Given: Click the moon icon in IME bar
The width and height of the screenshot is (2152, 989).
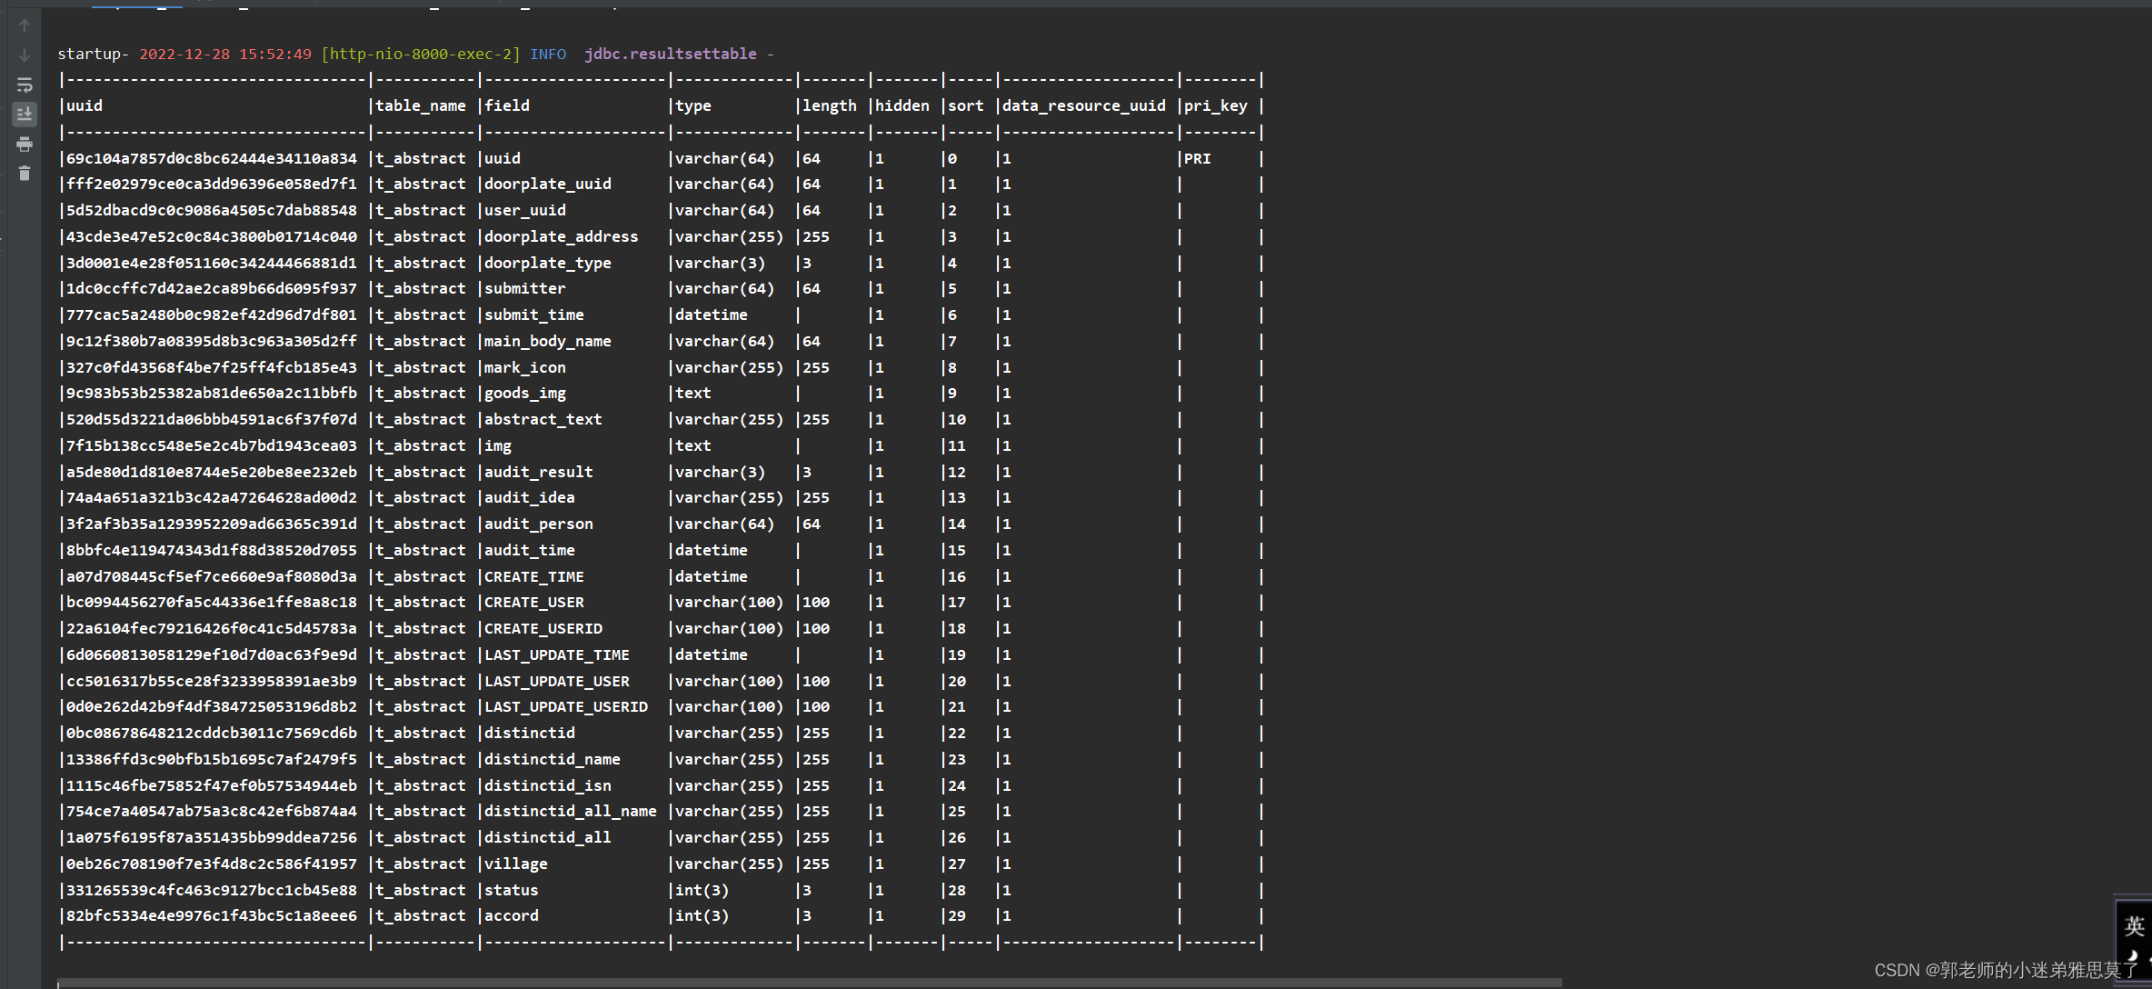Looking at the screenshot, I should (2132, 955).
